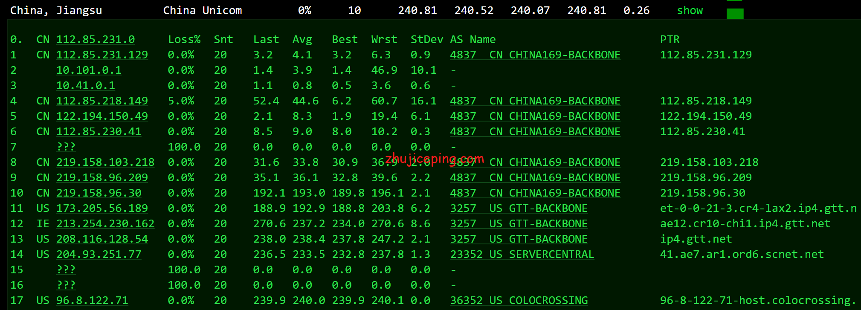This screenshot has width=861, height=310.
Task: Open IP link 112.85.231.0 at hop 0
Action: (96, 40)
